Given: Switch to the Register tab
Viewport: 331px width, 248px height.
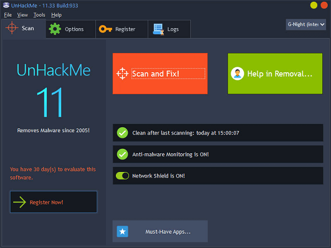Looking at the screenshot, I should (x=122, y=29).
